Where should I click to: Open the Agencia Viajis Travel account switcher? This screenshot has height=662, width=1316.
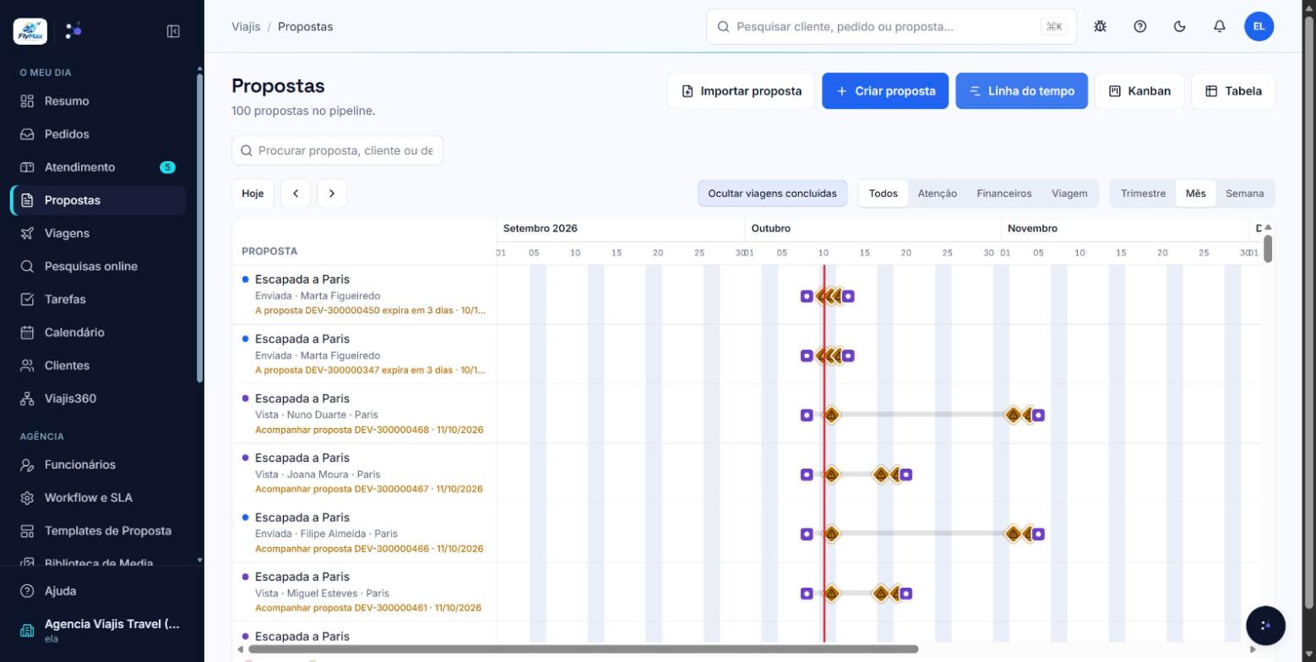click(101, 629)
